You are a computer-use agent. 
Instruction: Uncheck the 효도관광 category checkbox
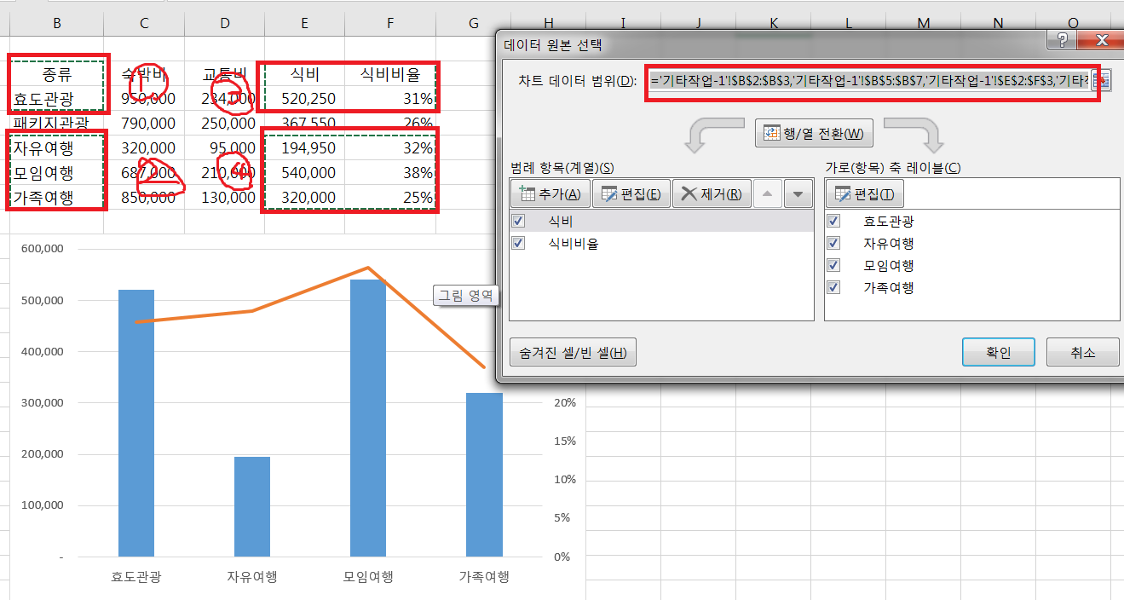pos(834,221)
